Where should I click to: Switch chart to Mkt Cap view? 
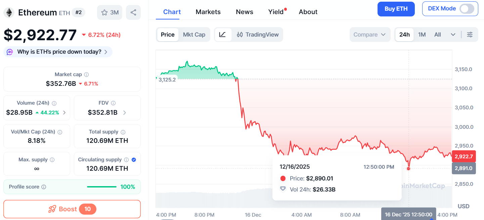click(x=194, y=35)
